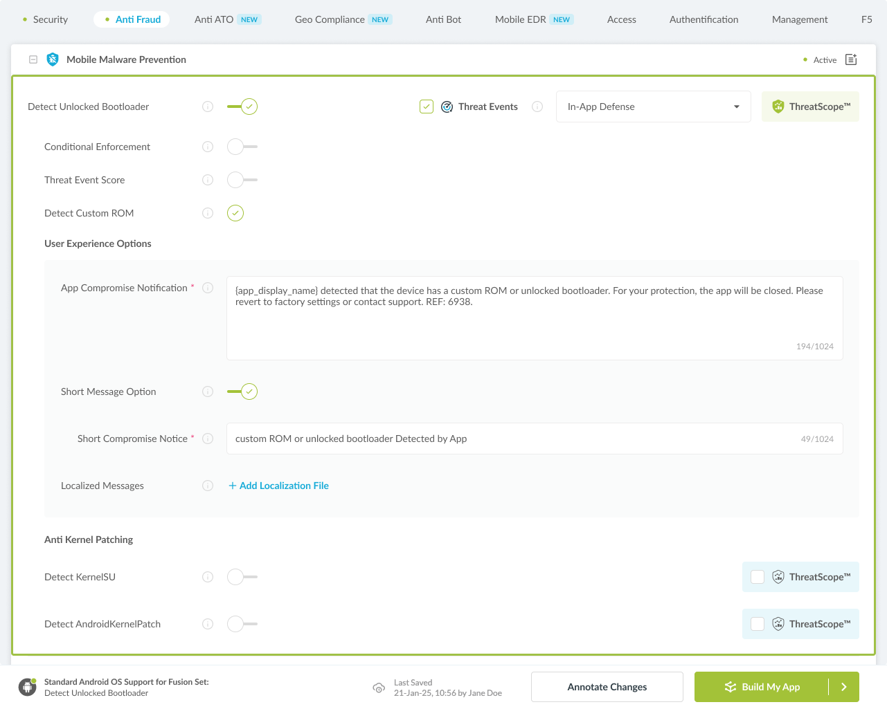This screenshot has height=709, width=887.
Task: Click info icon next to Detect KernelSU
Action: tap(208, 577)
